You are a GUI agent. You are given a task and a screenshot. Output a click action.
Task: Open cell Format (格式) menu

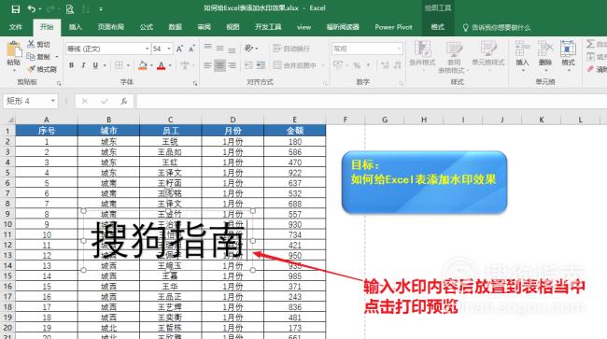pos(568,56)
